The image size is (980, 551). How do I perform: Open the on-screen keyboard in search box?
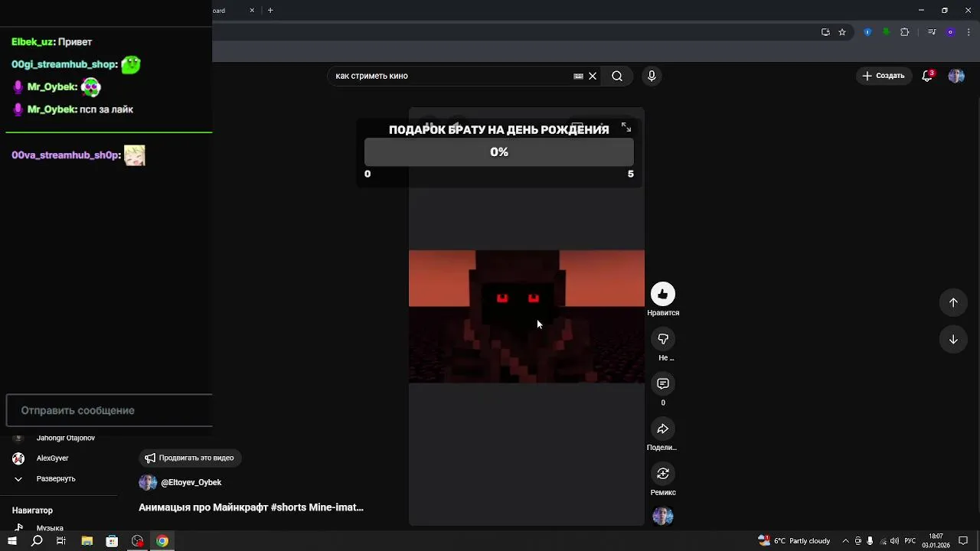tap(578, 76)
